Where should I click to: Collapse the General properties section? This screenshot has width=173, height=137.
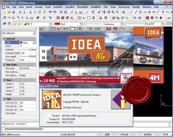(34, 39)
